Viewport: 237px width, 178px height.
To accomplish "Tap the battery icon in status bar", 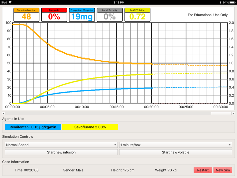I will point(233,2).
